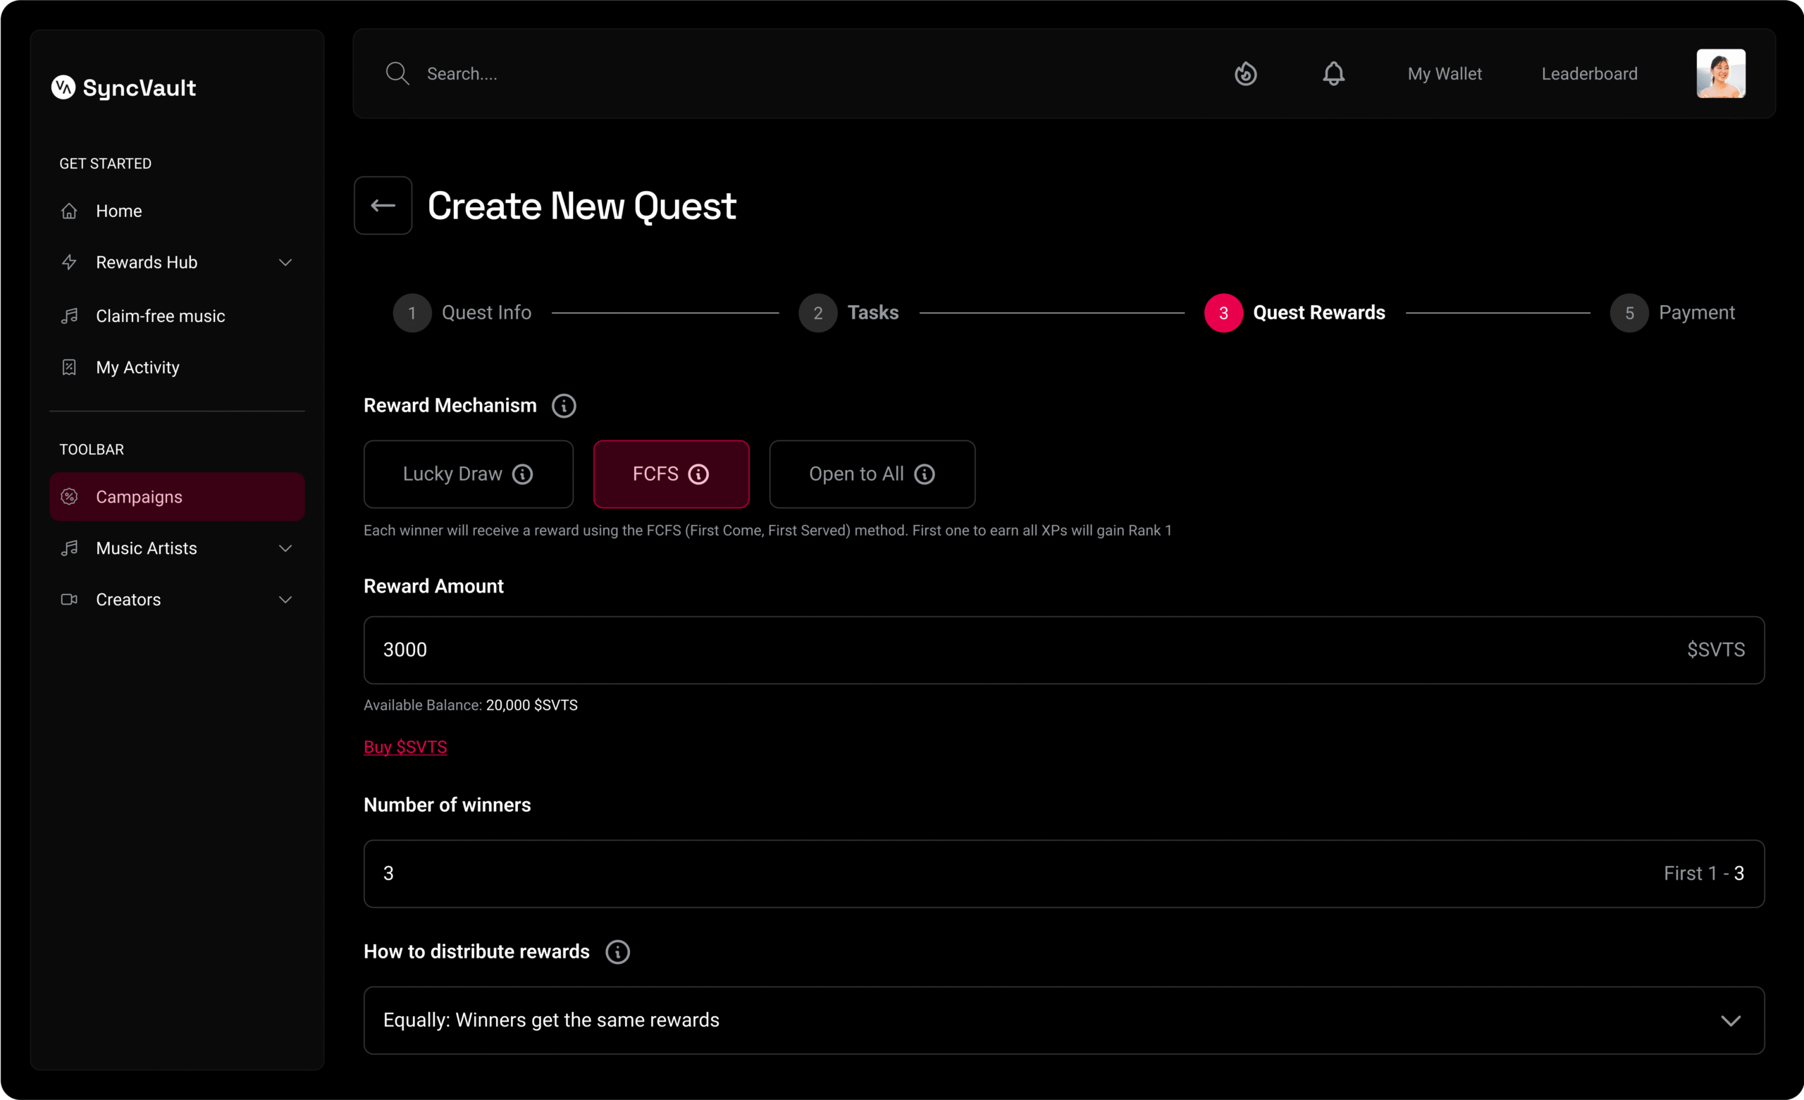Open Reward Mechanism info icon

(x=564, y=406)
